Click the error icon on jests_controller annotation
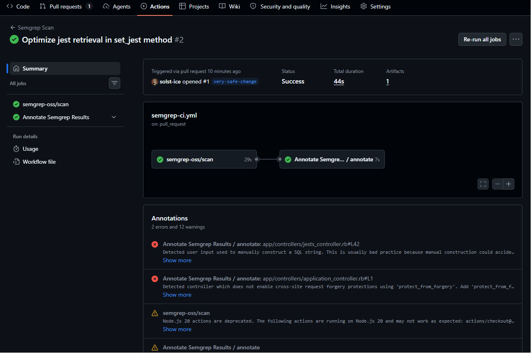 pyautogui.click(x=155, y=244)
